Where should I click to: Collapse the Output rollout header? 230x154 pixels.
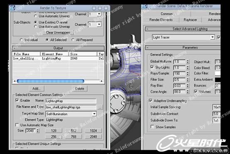tap(58, 48)
